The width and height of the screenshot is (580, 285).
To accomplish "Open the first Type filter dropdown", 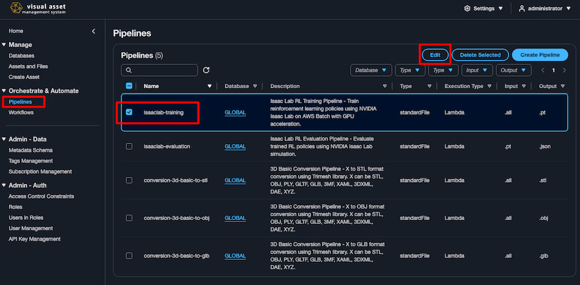I will tap(411, 70).
